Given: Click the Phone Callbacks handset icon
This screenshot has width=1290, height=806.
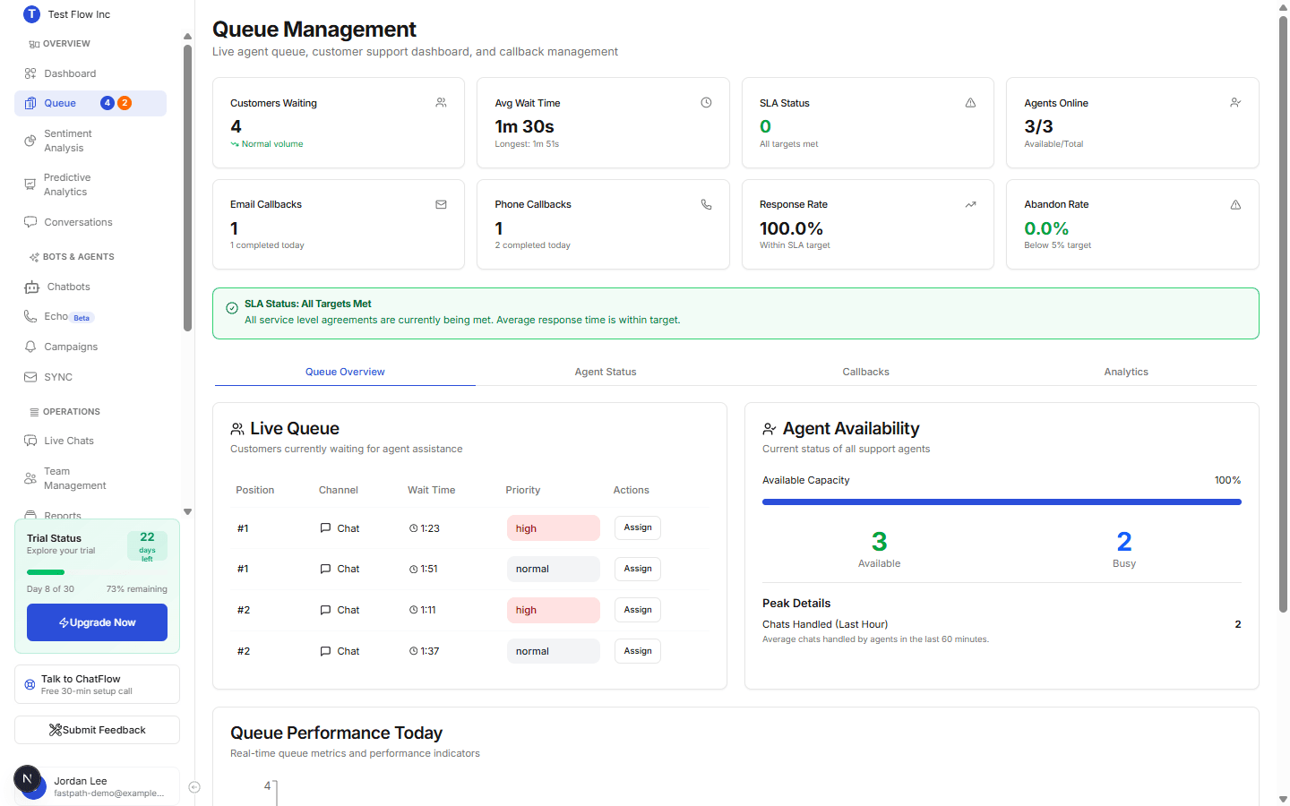Looking at the screenshot, I should pyautogui.click(x=706, y=204).
